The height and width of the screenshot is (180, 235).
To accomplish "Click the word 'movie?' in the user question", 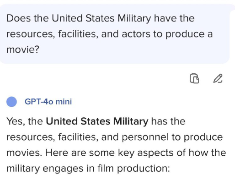I will pos(23,49).
